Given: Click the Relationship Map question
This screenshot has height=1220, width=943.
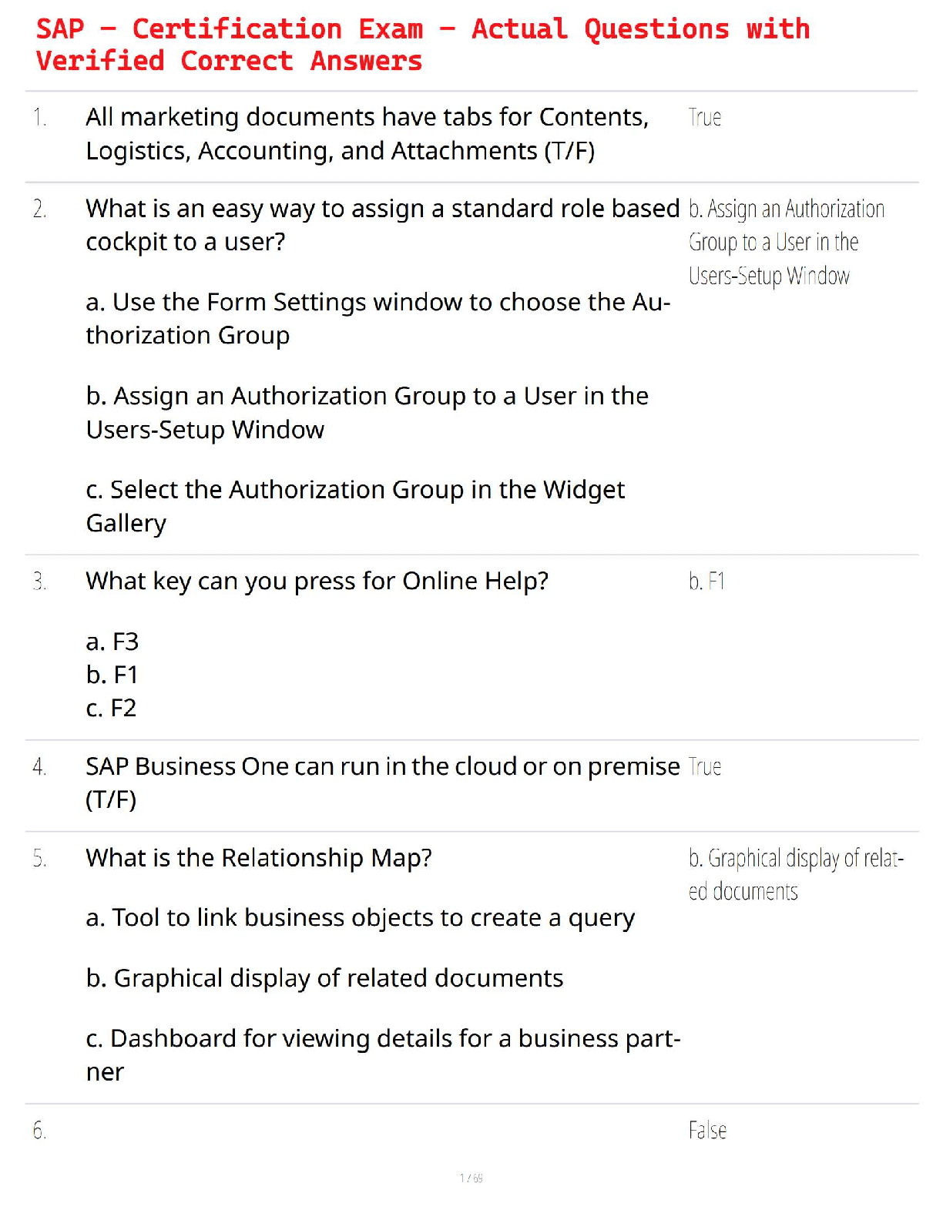Looking at the screenshot, I should click(x=259, y=858).
